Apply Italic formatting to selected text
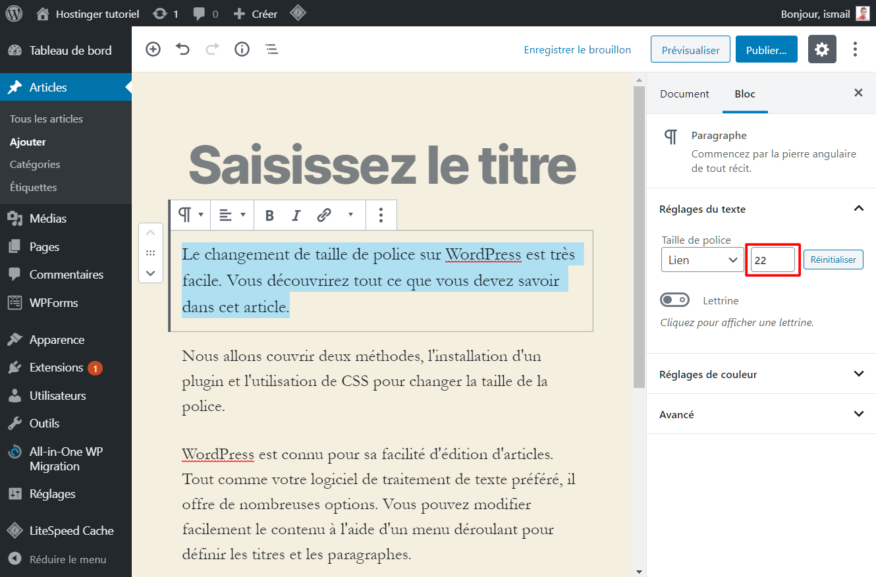The height and width of the screenshot is (577, 876). click(296, 215)
